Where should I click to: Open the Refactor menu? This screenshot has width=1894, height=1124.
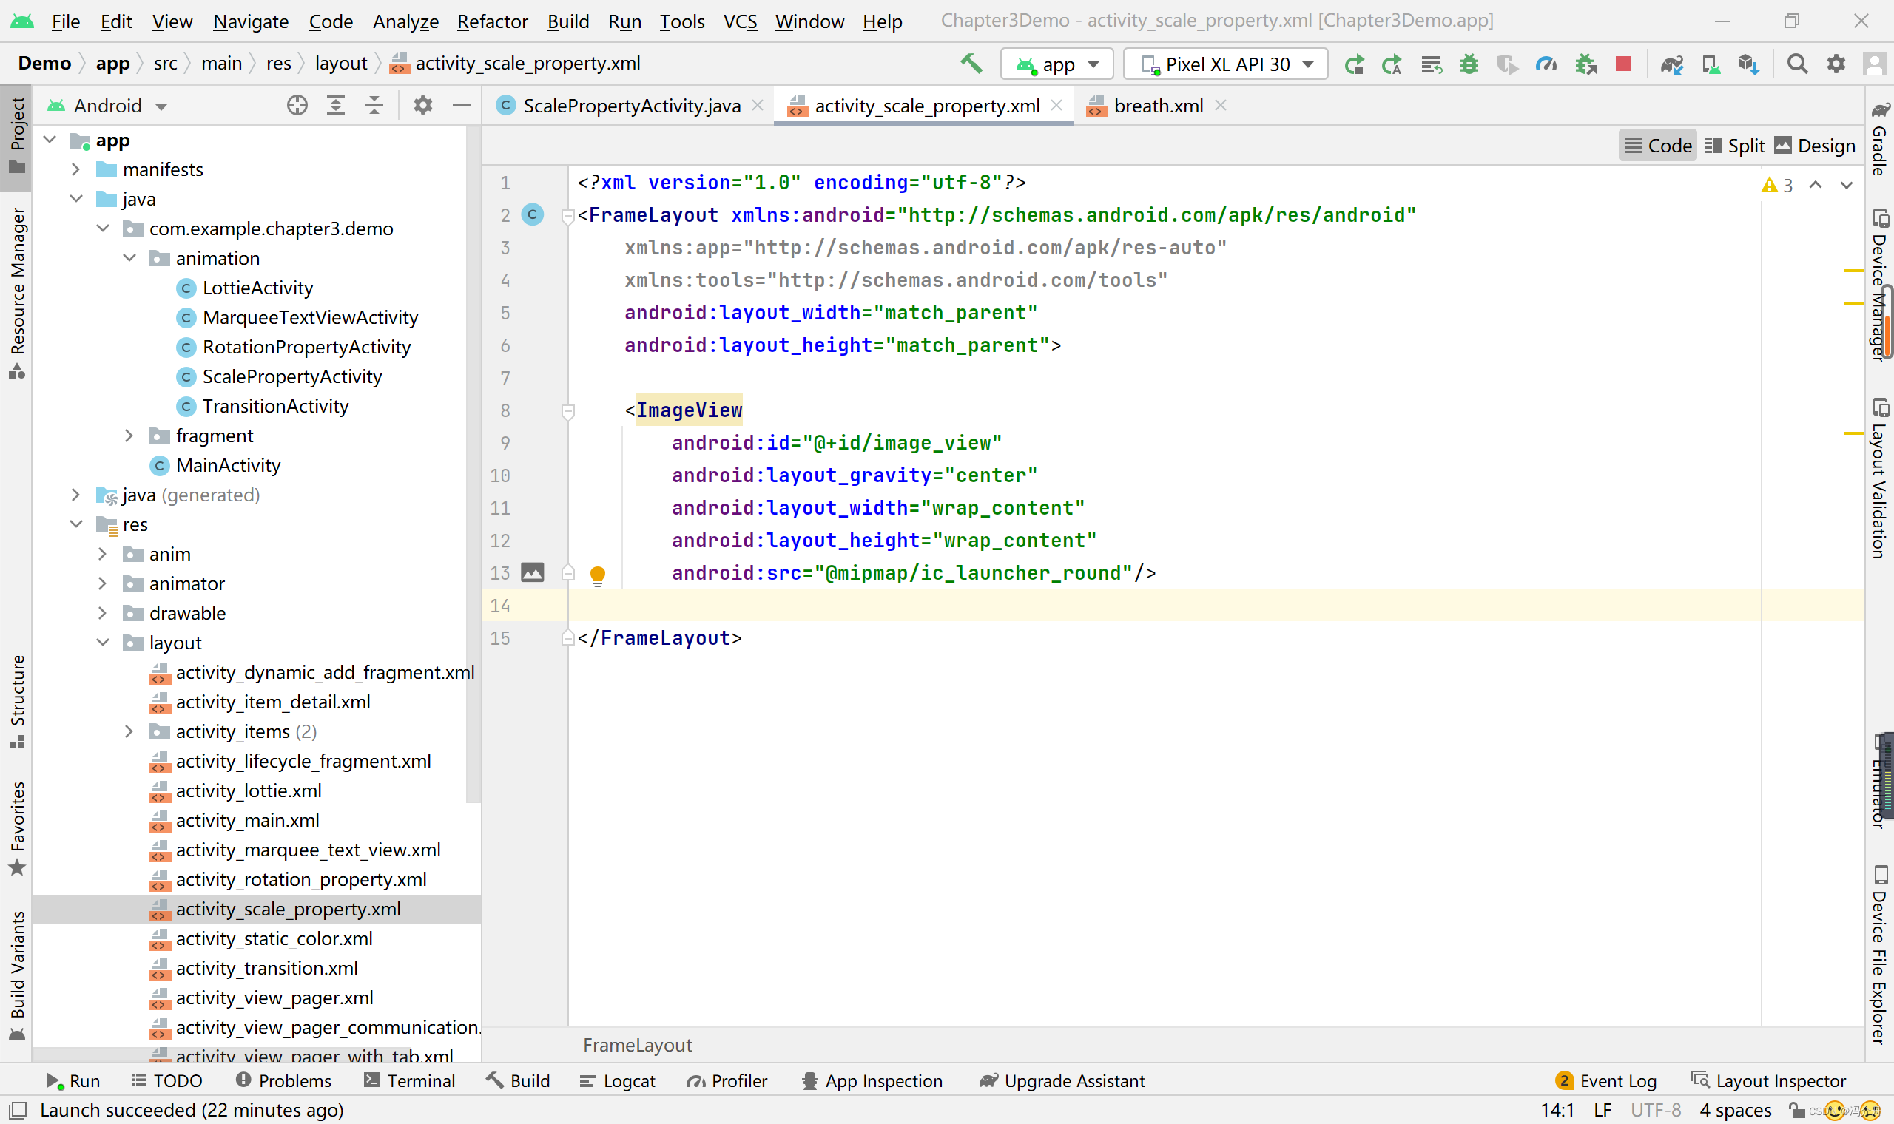492,21
